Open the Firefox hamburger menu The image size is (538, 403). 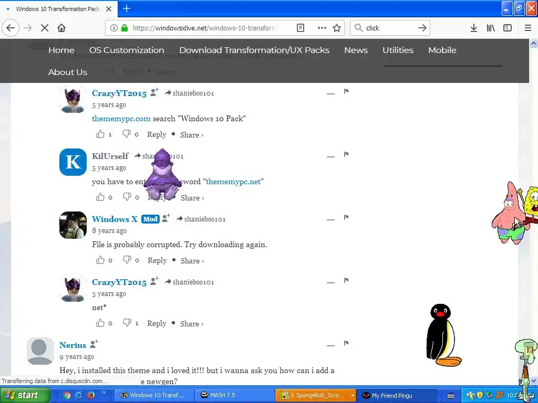(x=527, y=28)
